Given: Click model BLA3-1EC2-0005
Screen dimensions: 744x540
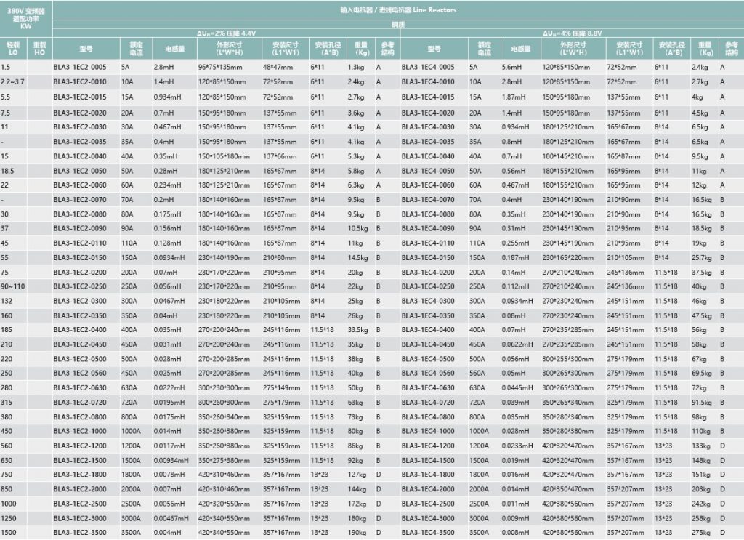Looking at the screenshot, I should [80, 68].
